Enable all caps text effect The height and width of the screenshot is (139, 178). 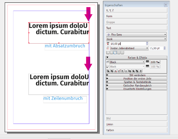click(123, 71)
